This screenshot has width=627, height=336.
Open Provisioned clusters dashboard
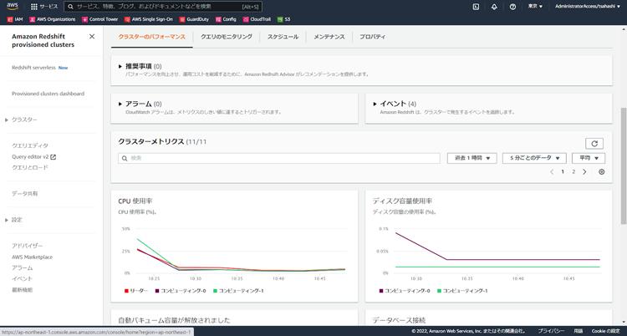pos(48,94)
